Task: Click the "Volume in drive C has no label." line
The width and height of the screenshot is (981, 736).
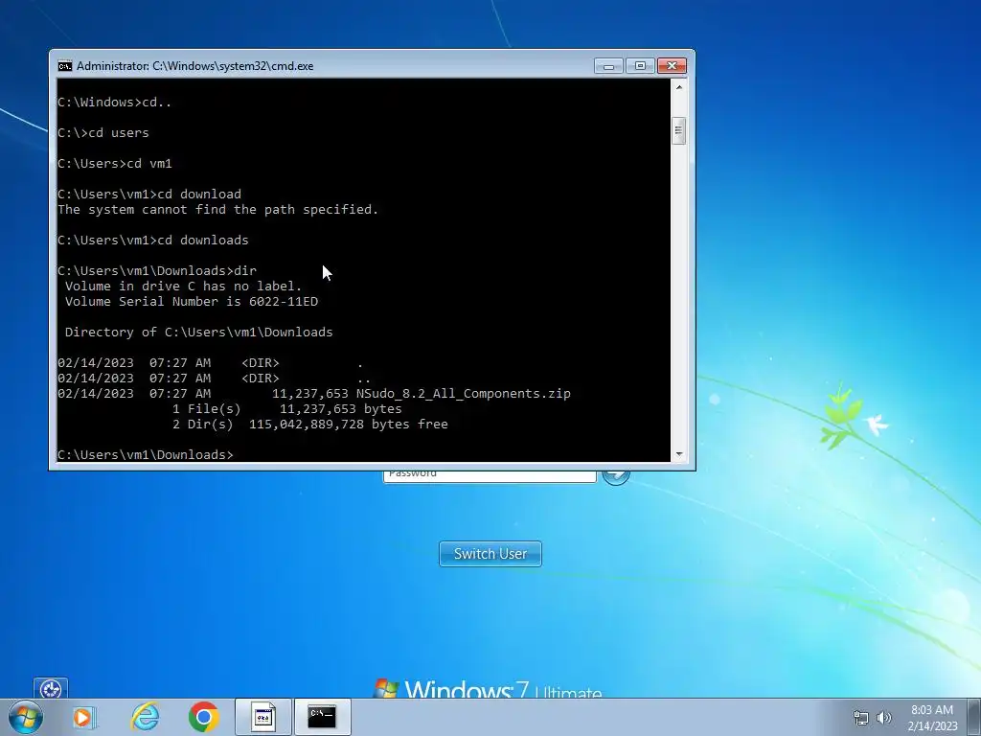Action: pos(183,286)
